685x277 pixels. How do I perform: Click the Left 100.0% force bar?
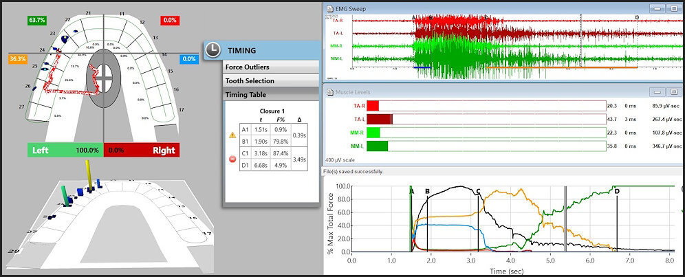coord(65,150)
